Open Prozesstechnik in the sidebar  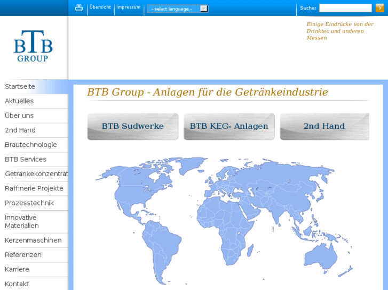(x=34, y=203)
